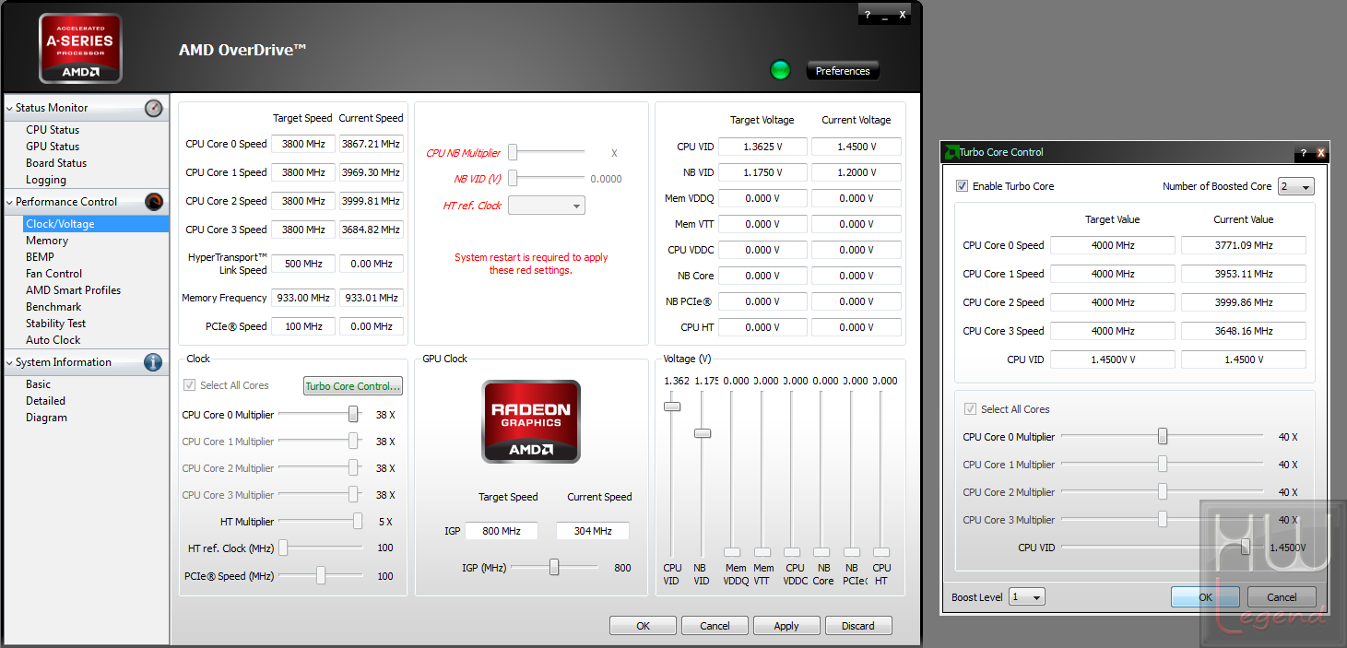Viewport: 1347px width, 648px height.
Task: Click CPU VID target voltage 1.3625 V field
Action: (762, 147)
